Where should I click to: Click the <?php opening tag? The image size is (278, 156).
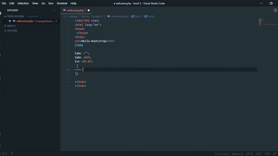click(x=79, y=45)
